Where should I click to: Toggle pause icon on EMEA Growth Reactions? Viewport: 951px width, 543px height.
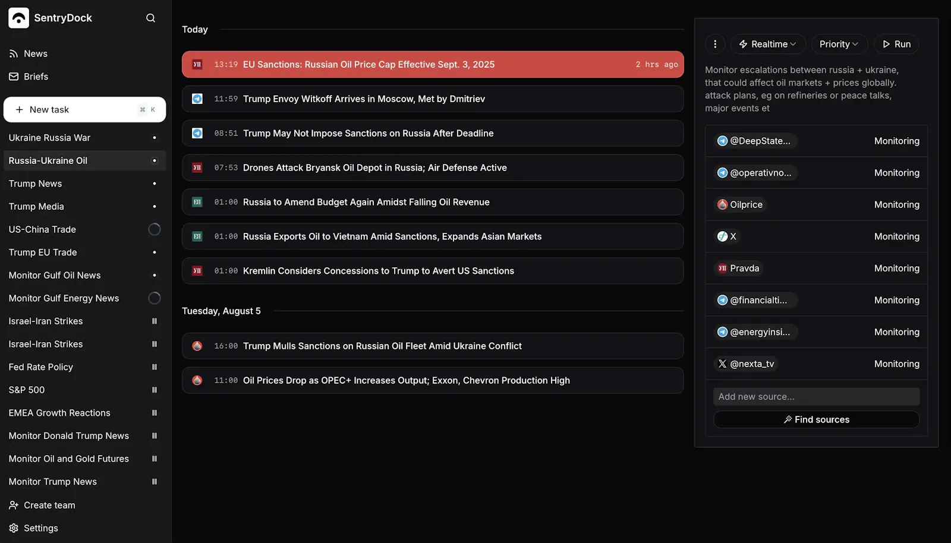click(x=155, y=413)
